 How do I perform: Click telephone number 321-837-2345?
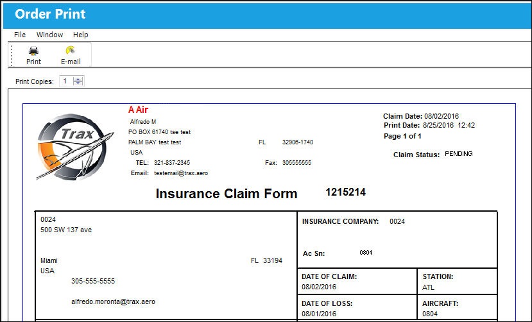(x=172, y=163)
